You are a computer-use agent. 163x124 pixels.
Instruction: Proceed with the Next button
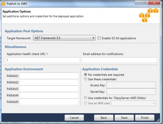[x=124, y=118]
